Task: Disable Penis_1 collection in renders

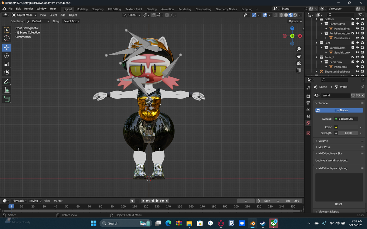Action: 362,57
